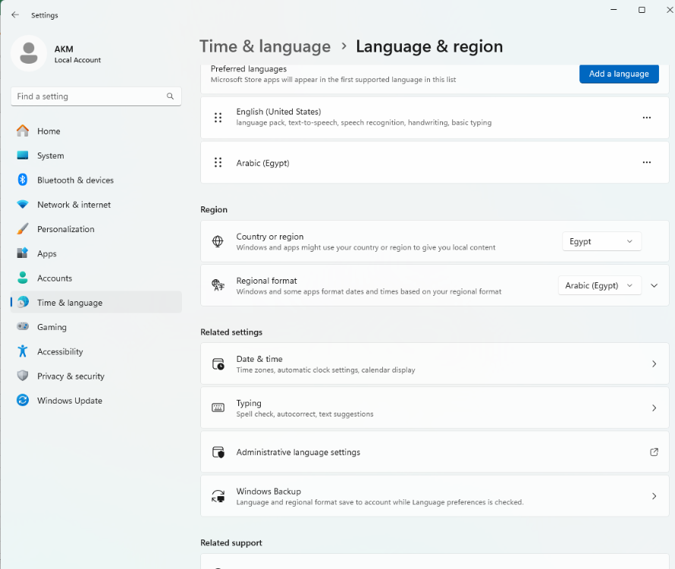Open the Typing title text

[249, 403]
